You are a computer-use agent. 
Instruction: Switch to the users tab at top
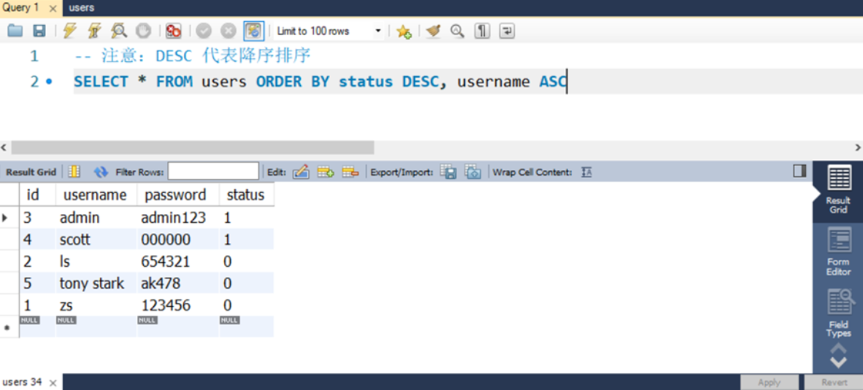tap(82, 8)
